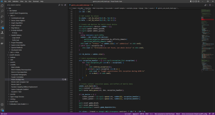Toggle primary side bar layout icon
This screenshot has width=215, height=115.
(x=191, y=1)
